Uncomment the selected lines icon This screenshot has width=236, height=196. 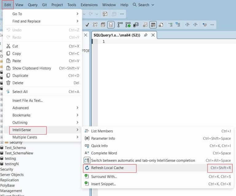(x=178, y=24)
